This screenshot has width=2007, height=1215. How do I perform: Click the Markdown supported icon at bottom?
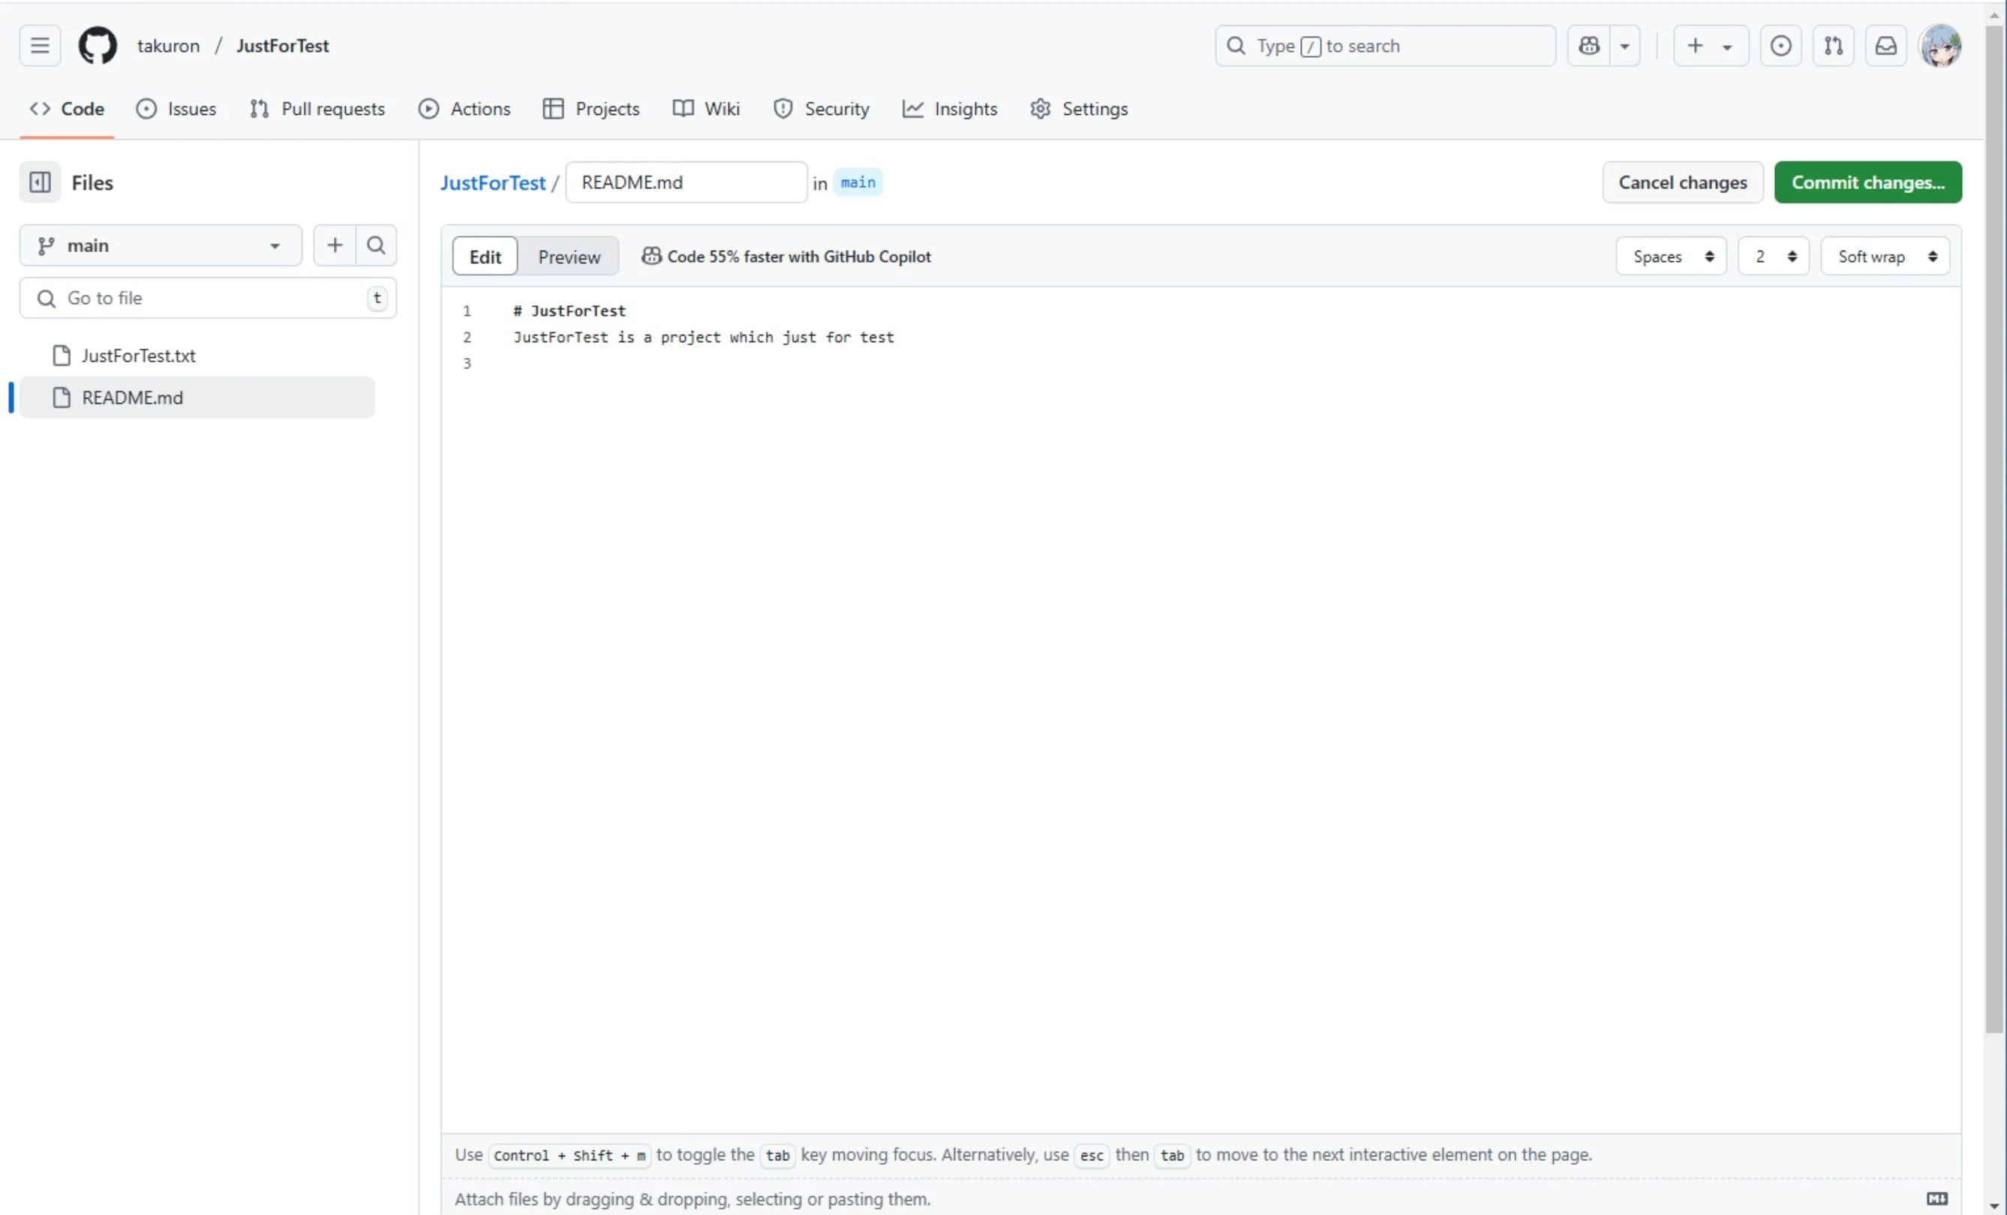1937,1198
